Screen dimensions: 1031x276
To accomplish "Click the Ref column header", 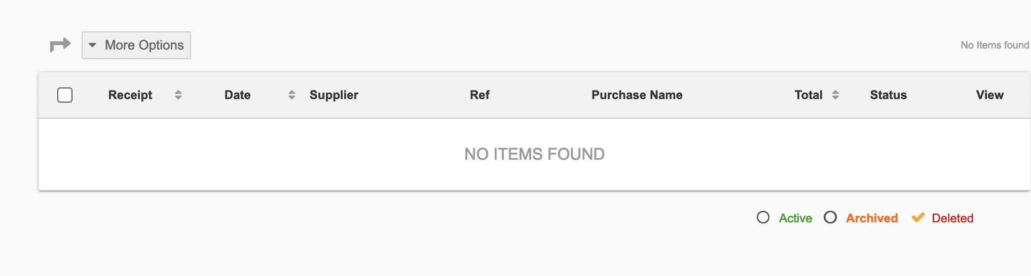I will pyautogui.click(x=480, y=95).
